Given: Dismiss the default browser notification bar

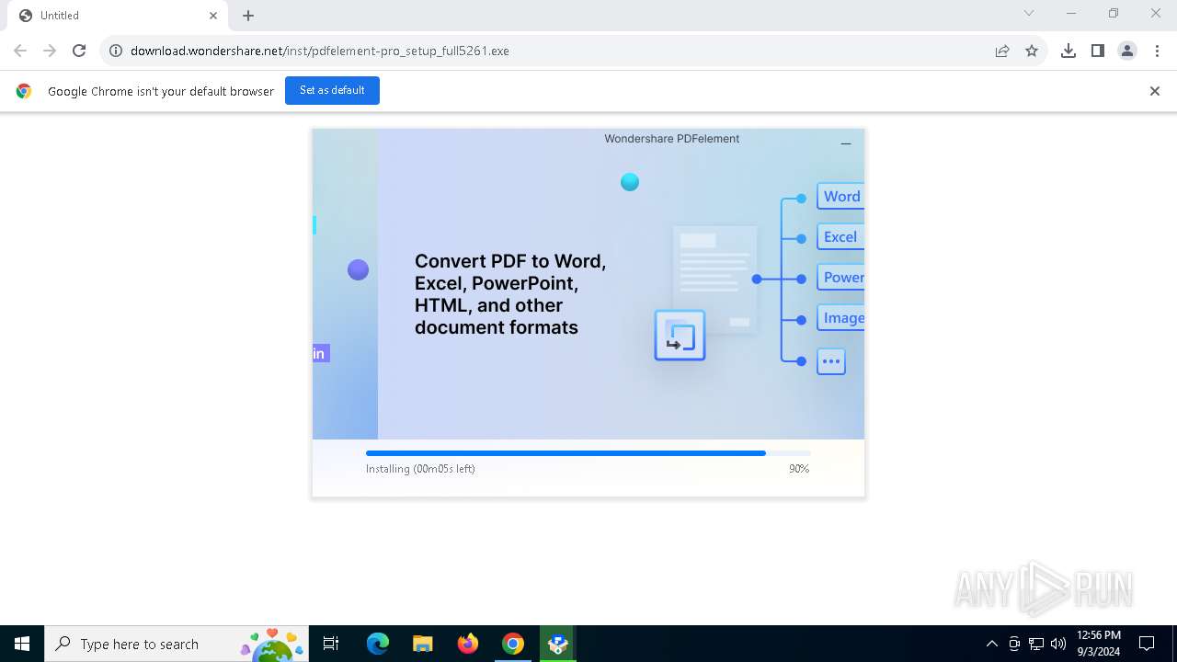Looking at the screenshot, I should click(x=1155, y=91).
